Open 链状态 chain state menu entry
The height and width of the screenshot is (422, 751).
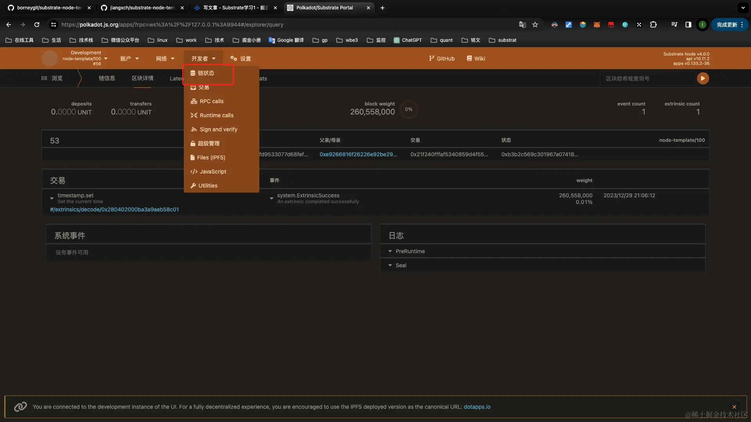(206, 73)
